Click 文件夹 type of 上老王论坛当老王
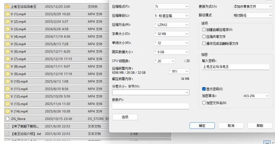The image size is (275, 144). 92,7
